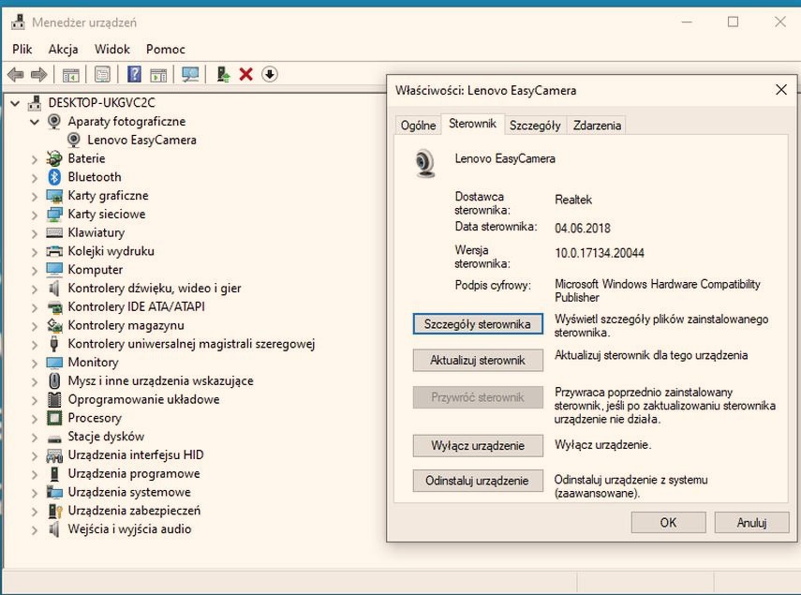Image resolution: width=801 pixels, height=595 pixels.
Task: Open the Properties toolbar icon
Action: point(102,75)
